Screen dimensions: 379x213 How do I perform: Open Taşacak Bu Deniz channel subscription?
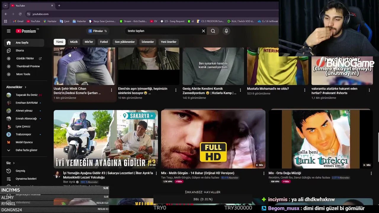coord(24,95)
